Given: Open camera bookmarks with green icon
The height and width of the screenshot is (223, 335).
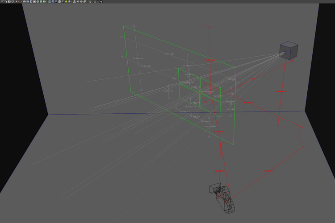Looking at the screenshot, I should 13,2.
